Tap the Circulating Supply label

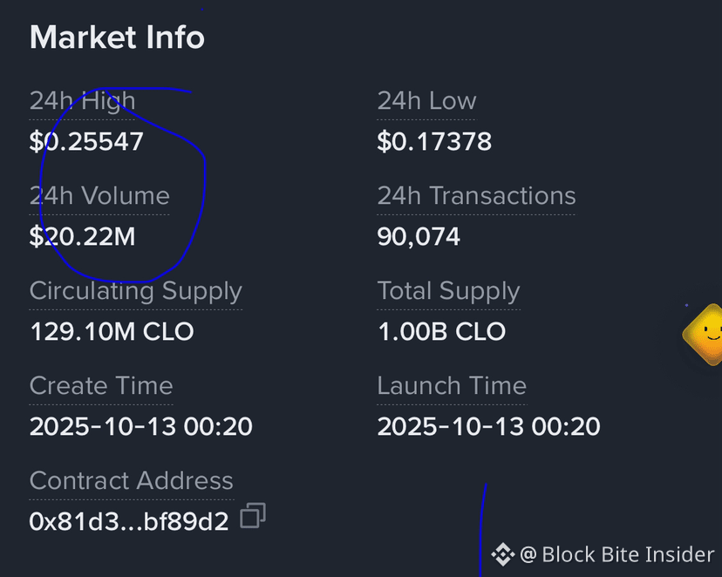(136, 291)
